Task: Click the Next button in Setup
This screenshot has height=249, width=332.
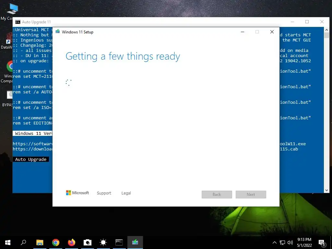Action: tap(251, 195)
